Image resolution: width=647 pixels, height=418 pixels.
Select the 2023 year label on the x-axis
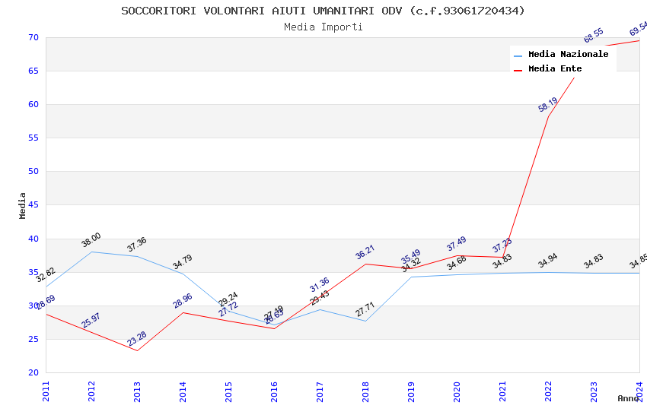(594, 391)
